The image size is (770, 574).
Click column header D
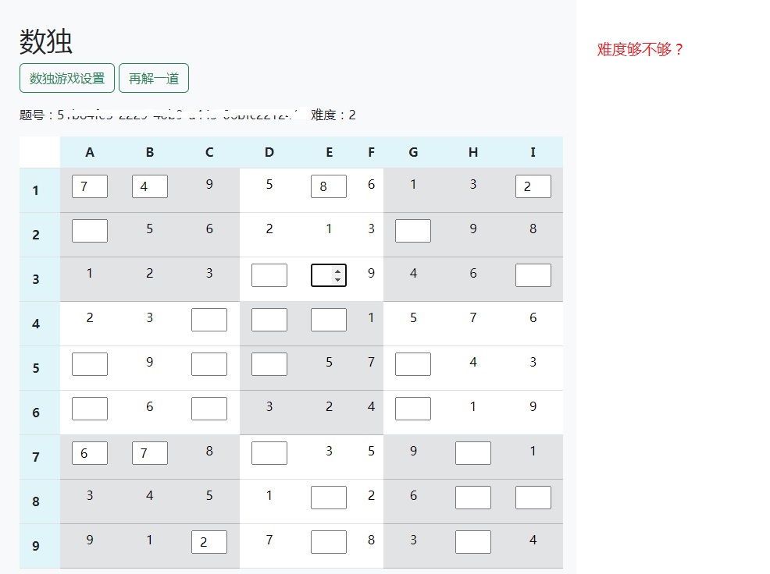coord(269,152)
